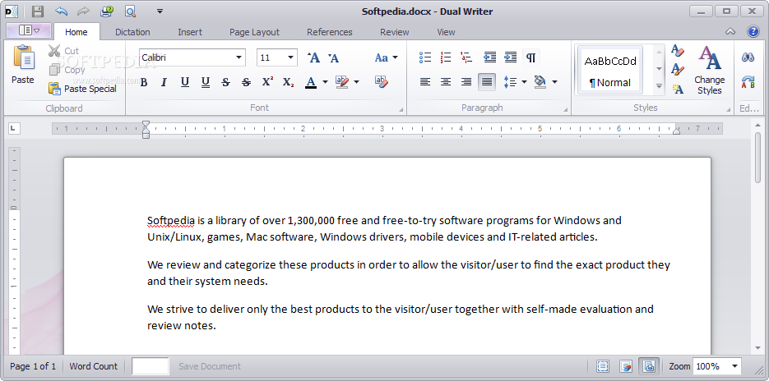
Task: Open the quick print icon
Action: (106, 11)
